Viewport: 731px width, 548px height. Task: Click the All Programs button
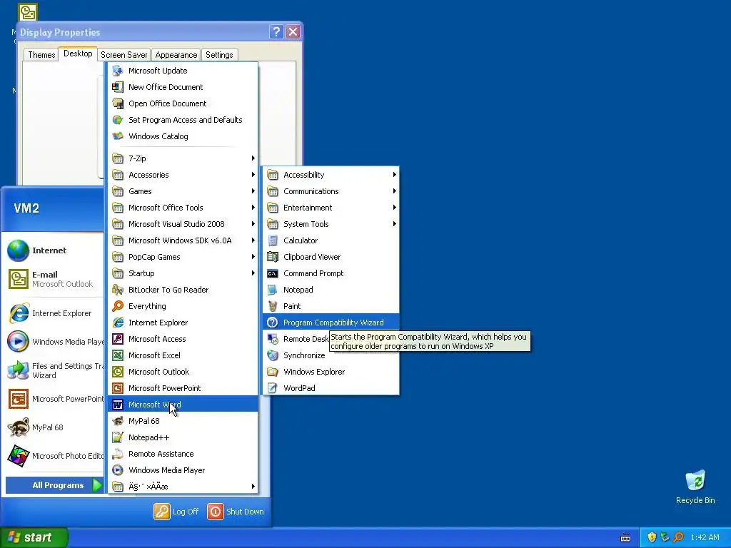tap(54, 485)
